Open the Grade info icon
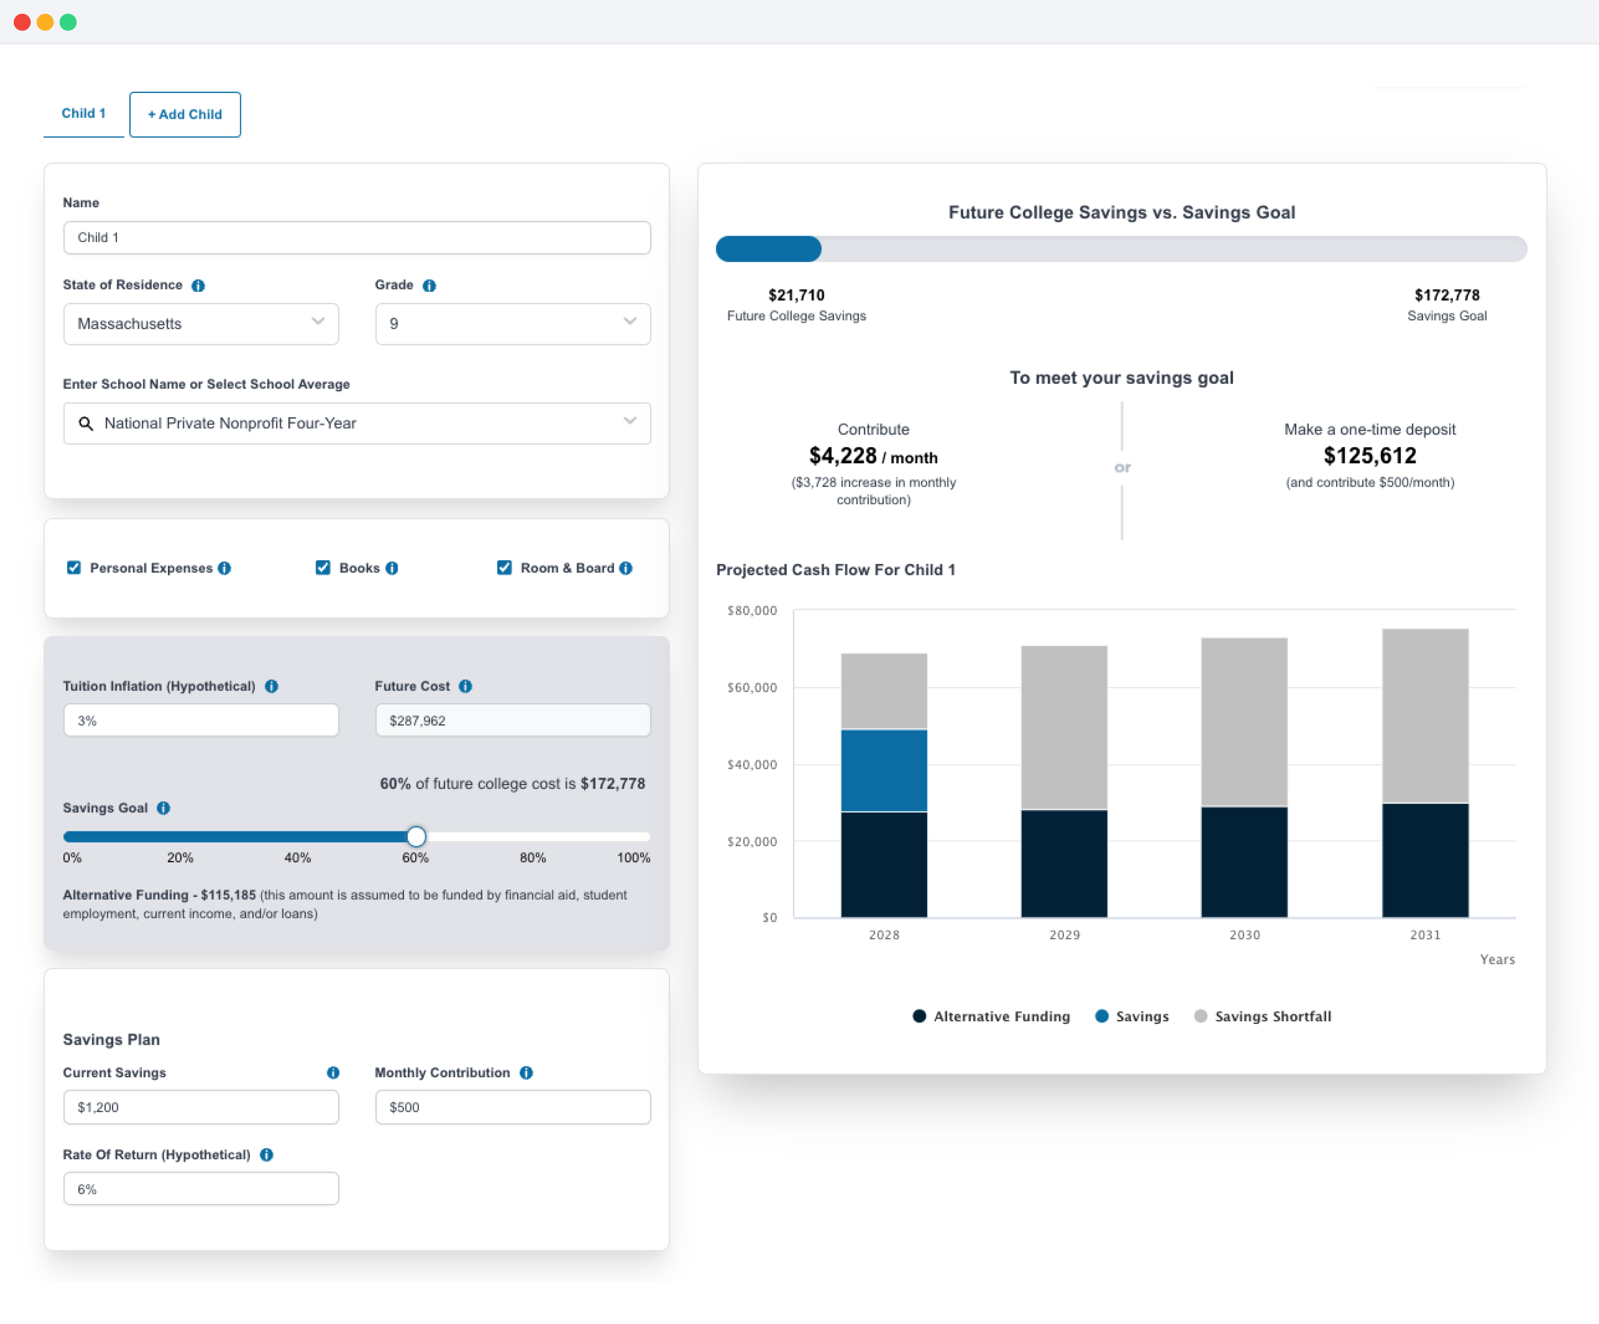Viewport: 1599px width, 1324px height. click(430, 286)
